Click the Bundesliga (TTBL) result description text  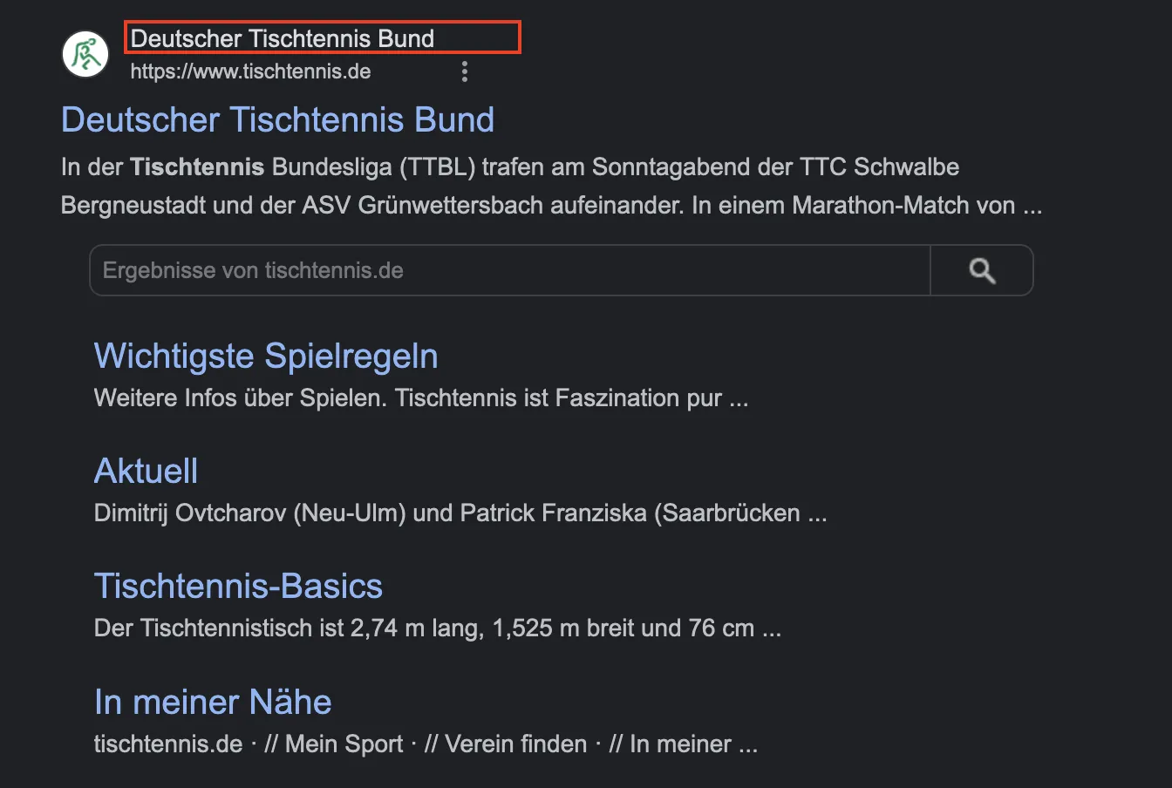click(x=552, y=186)
